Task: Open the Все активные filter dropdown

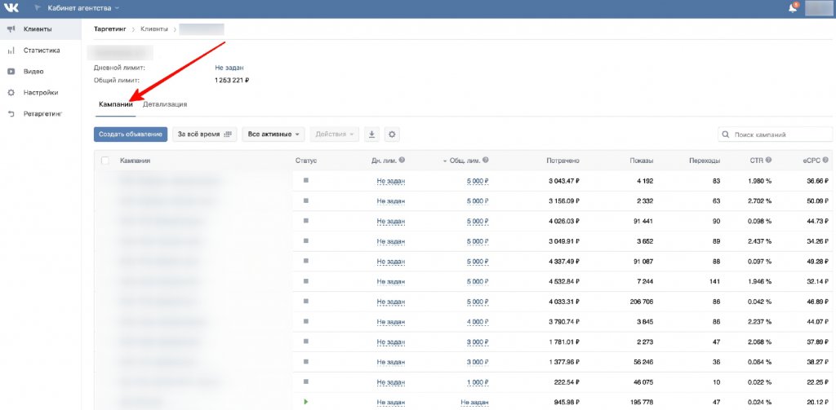Action: click(273, 134)
